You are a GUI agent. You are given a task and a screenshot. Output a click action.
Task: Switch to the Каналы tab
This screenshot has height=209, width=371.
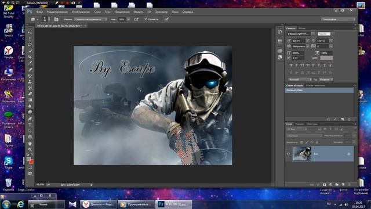click(x=299, y=124)
